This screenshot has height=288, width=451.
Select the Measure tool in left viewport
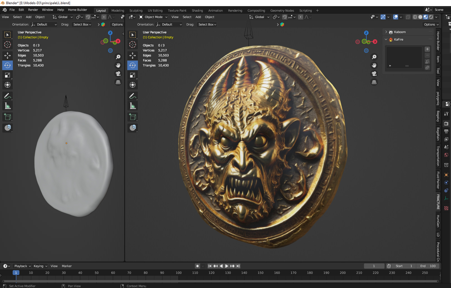pos(8,106)
